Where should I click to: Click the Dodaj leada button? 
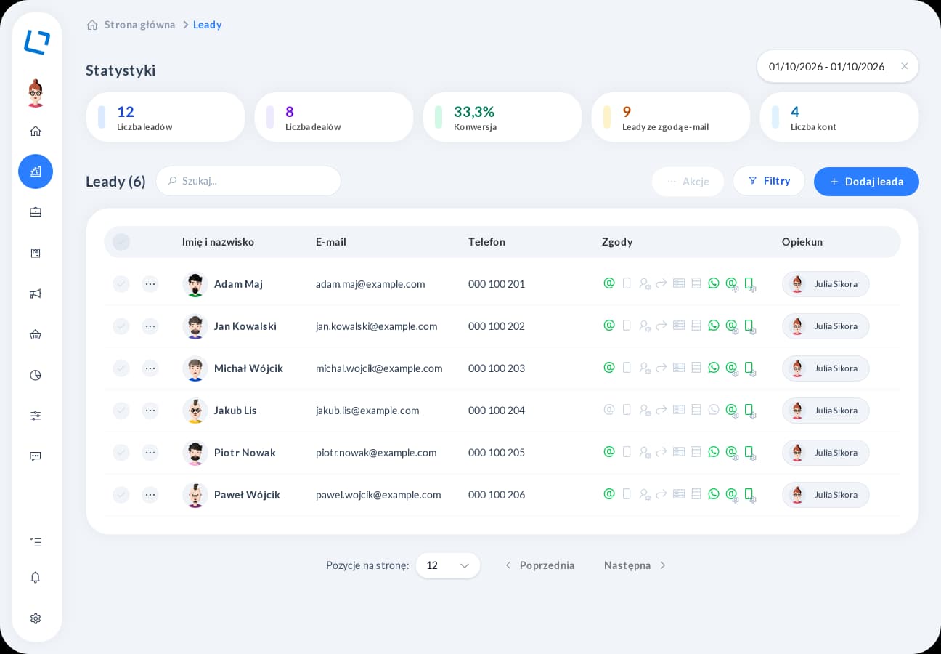866,182
